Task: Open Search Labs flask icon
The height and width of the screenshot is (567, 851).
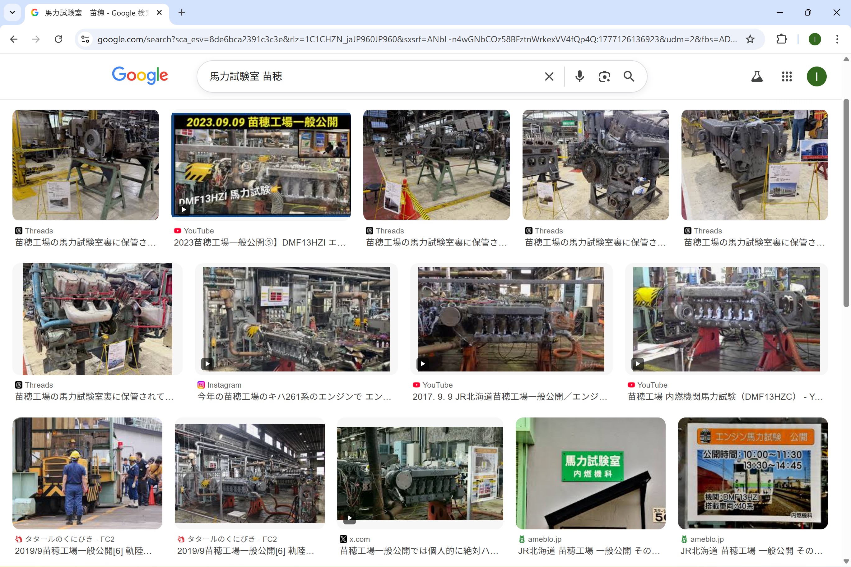Action: pos(756,76)
